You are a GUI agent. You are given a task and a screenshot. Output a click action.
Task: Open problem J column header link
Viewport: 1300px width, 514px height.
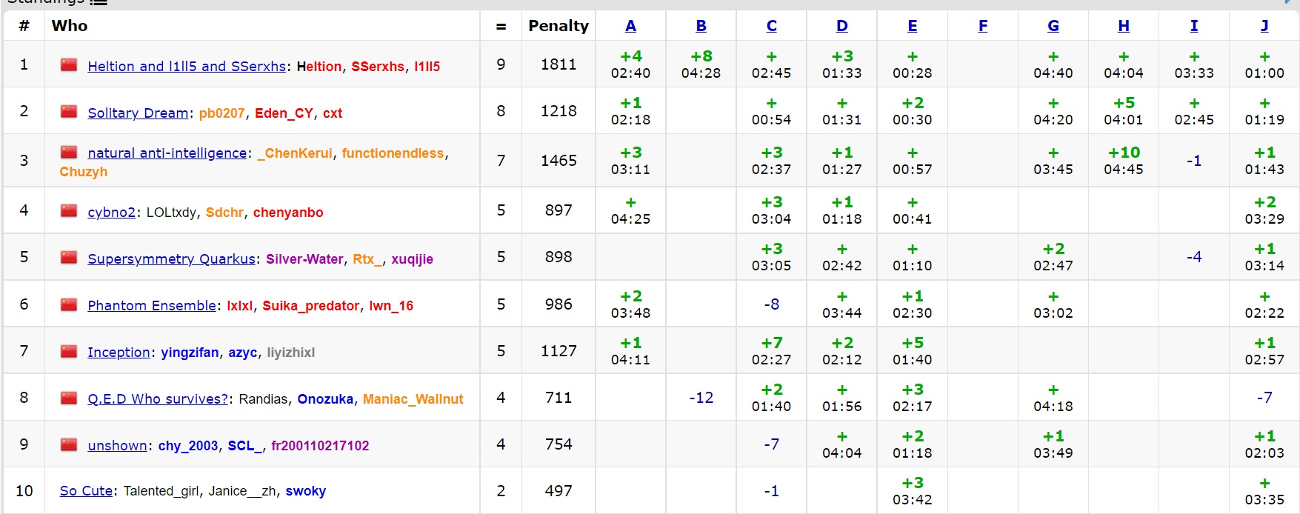tap(1264, 26)
